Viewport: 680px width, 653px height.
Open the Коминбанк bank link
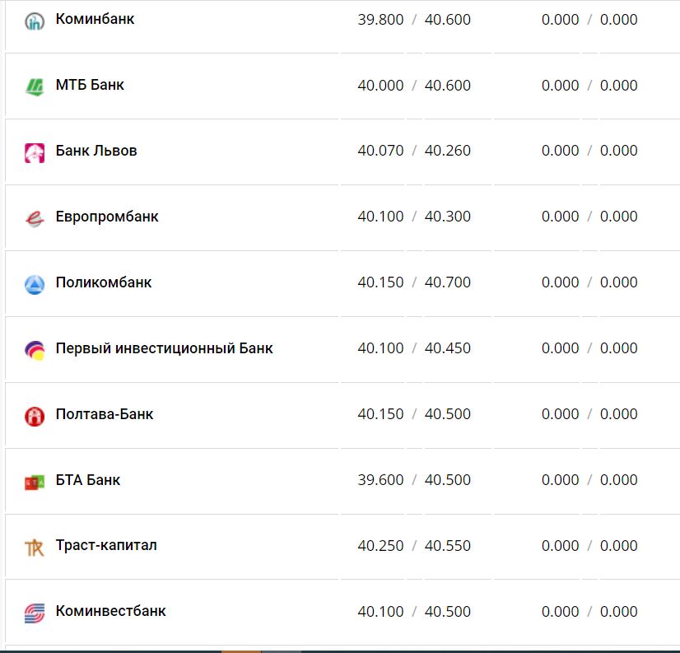coord(95,19)
